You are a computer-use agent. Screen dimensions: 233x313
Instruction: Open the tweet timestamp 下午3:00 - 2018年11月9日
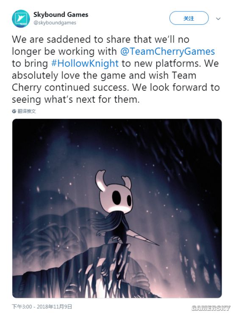pyautogui.click(x=42, y=306)
